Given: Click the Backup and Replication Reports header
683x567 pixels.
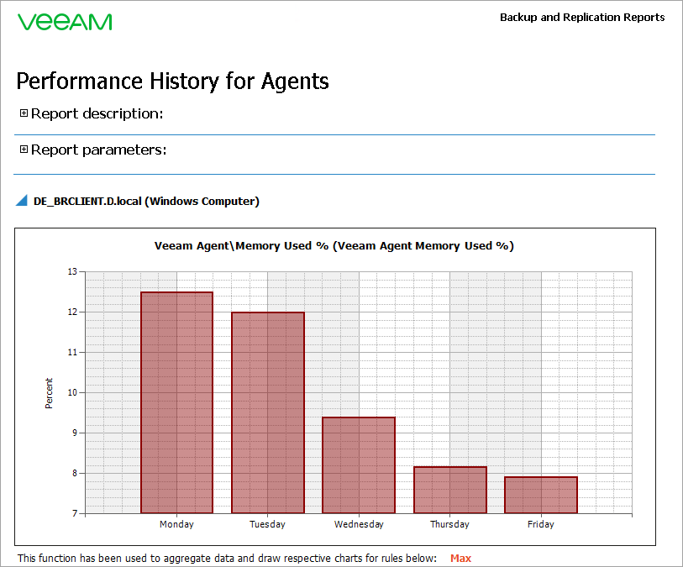Looking at the screenshot, I should tap(582, 18).
